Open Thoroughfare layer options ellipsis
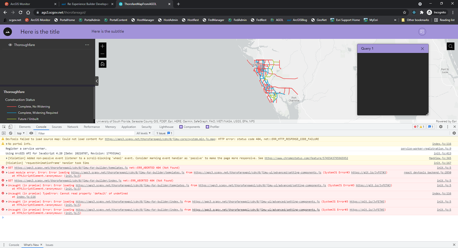 (87, 44)
